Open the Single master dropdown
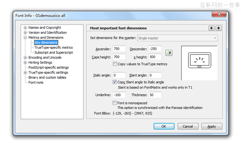The height and width of the screenshot is (146, 242). point(177,38)
